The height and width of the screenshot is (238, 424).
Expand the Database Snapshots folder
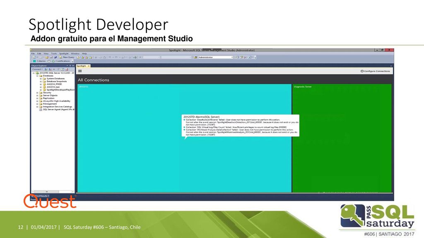41,81
